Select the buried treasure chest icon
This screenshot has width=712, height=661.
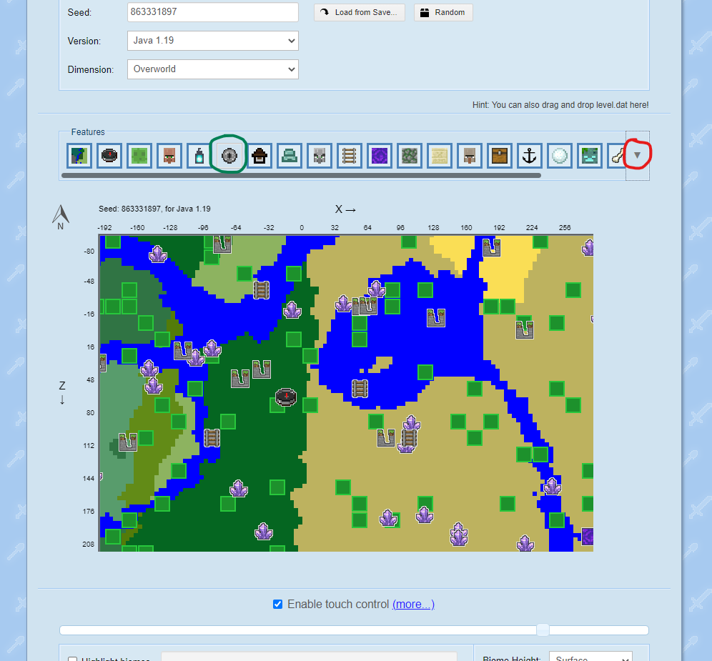[500, 155]
